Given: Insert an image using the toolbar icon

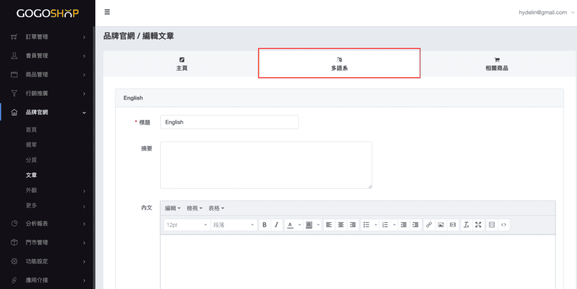Looking at the screenshot, I should pyautogui.click(x=441, y=225).
